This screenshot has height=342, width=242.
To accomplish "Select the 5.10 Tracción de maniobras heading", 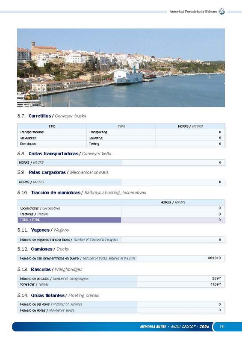I will [82, 193].
